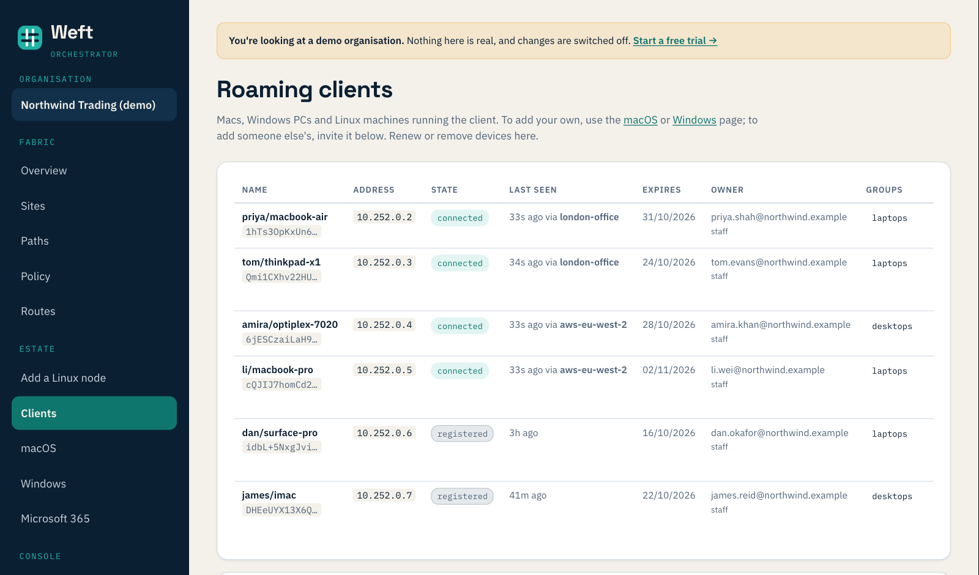Click client name priya/macbook-air
Viewport: 979px width, 575px height.
[285, 217]
